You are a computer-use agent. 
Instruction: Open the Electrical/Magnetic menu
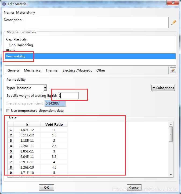click(77, 70)
